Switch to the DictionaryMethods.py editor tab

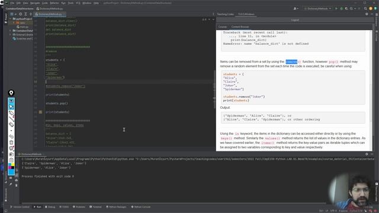pyautogui.click(x=50, y=14)
